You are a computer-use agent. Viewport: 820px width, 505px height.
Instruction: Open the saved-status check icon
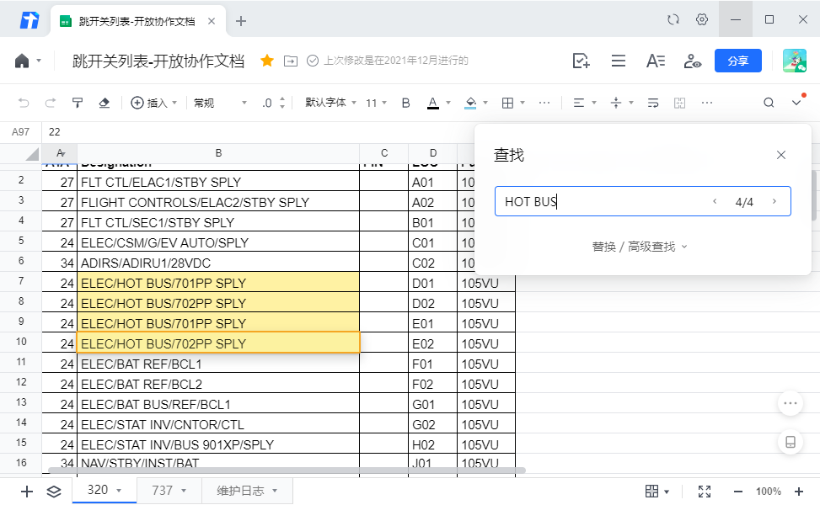(x=312, y=61)
